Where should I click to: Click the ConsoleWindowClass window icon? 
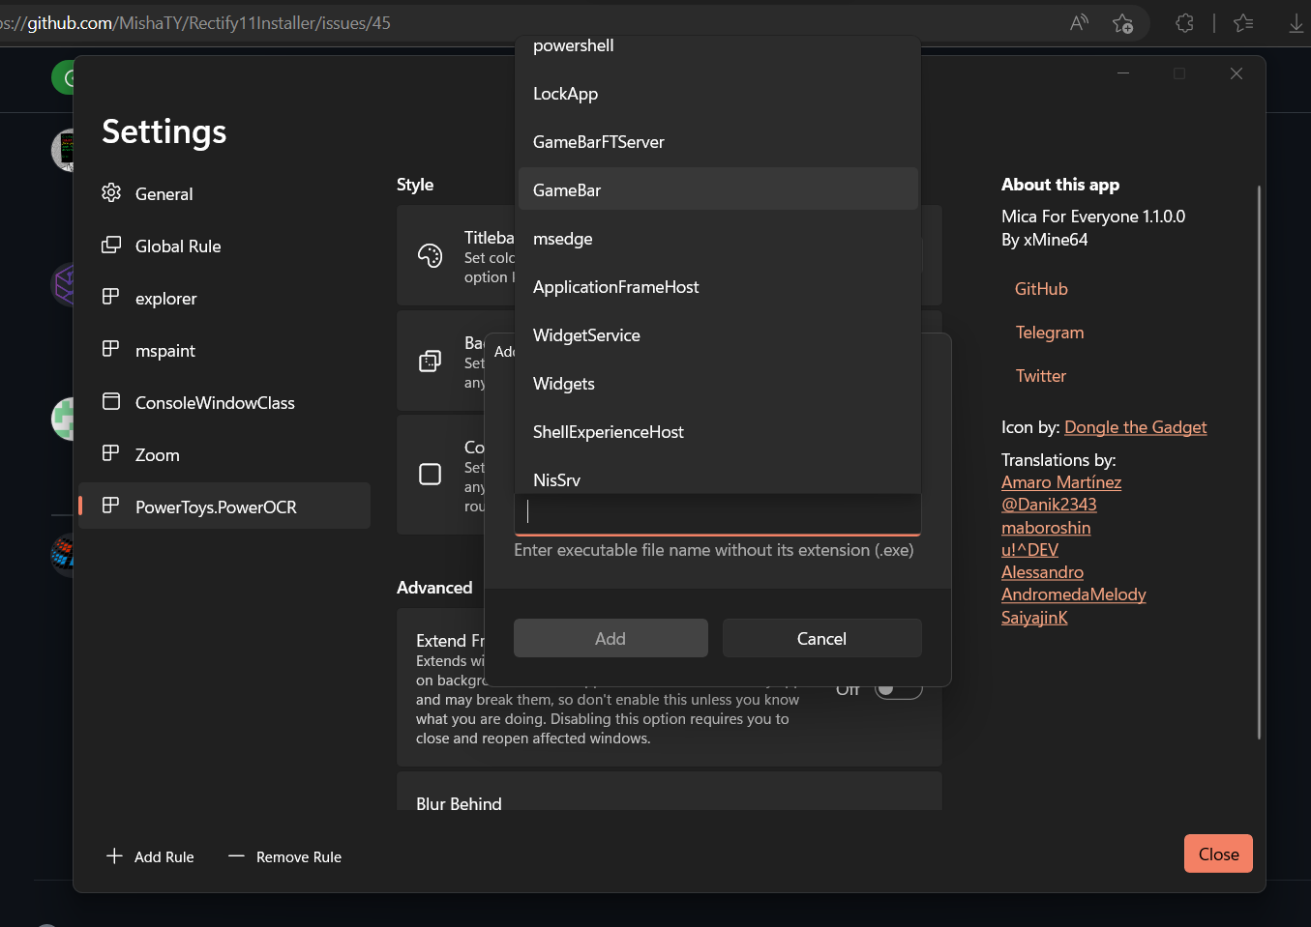point(111,401)
